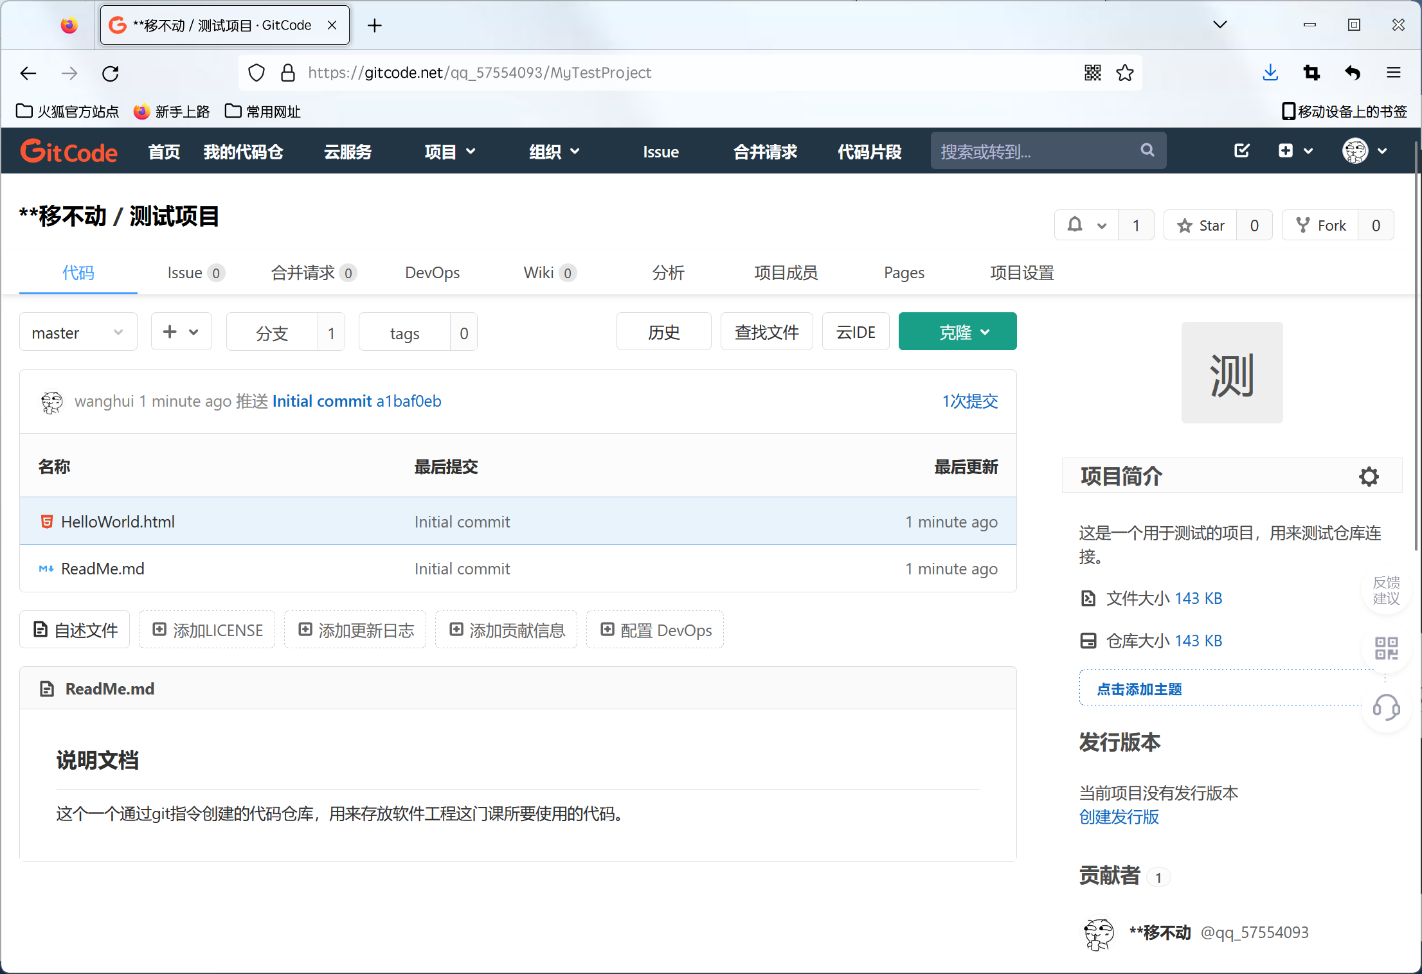Click the search magnifier icon
Viewport: 1422px width, 974px height.
tap(1147, 150)
